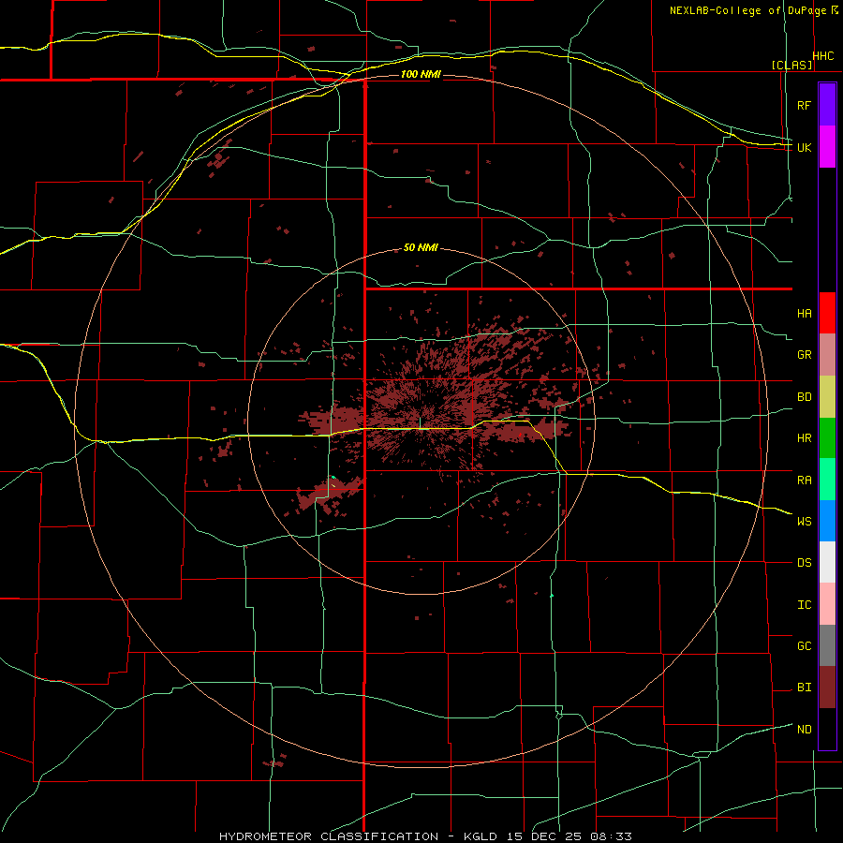The width and height of the screenshot is (843, 843).
Task: Click the BD legend label
Action: pos(804,397)
